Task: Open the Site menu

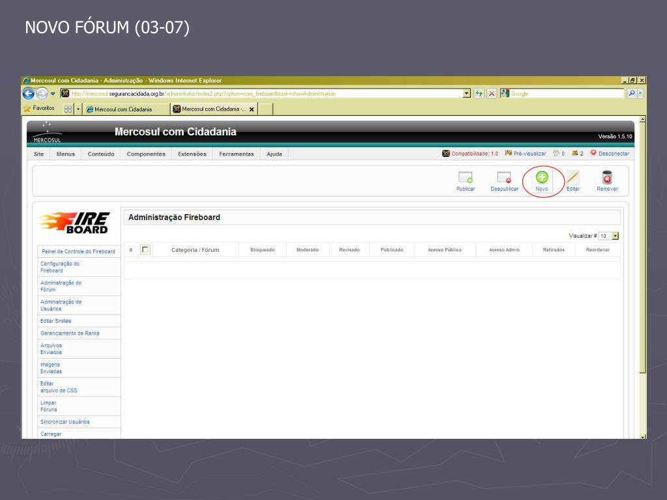Action: 38,154
